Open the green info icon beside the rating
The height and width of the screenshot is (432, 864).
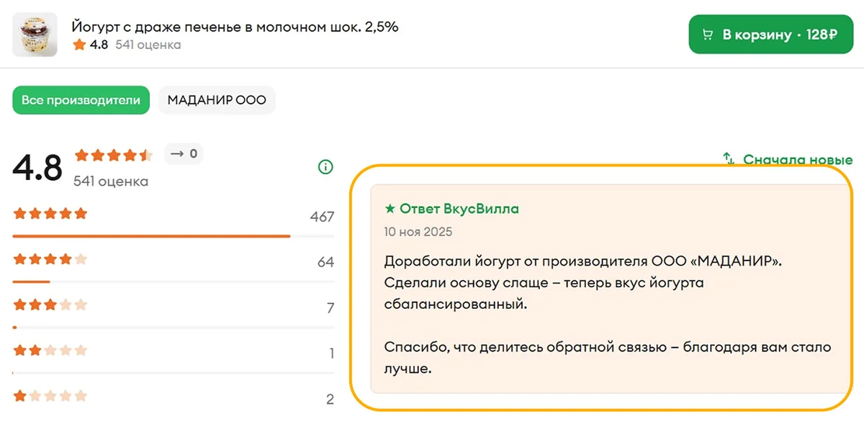tap(325, 166)
